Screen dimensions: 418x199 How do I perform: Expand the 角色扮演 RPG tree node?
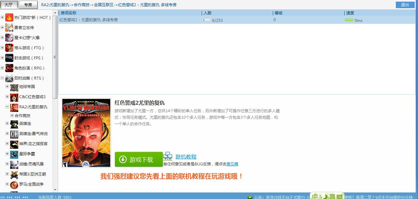2,68
